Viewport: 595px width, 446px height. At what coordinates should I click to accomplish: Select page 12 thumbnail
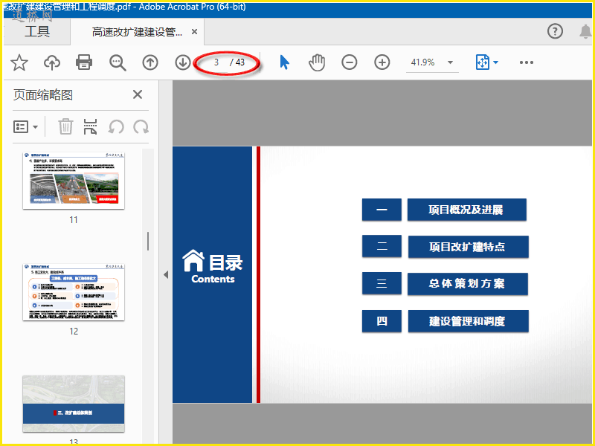(74, 292)
